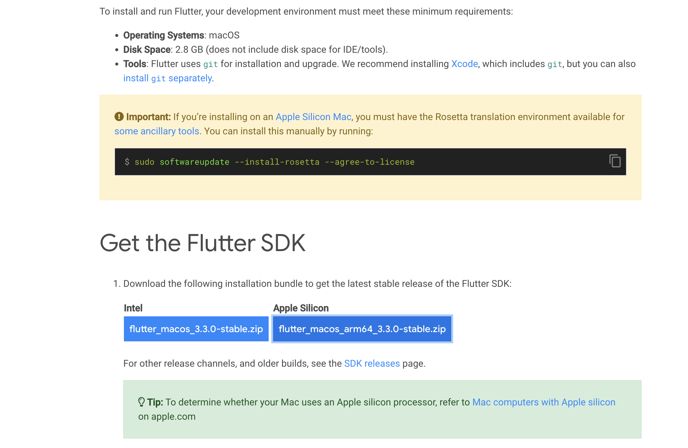This screenshot has width=688, height=448.
Task: Open the SDK releases page link
Action: (x=372, y=363)
